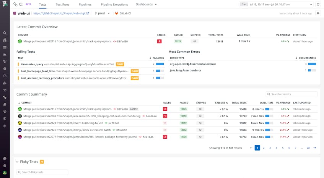The height and width of the screenshot is (178, 324).
Task: Open the puzzle-piece Integrations icon in sidebar
Action: (x=5, y=83)
